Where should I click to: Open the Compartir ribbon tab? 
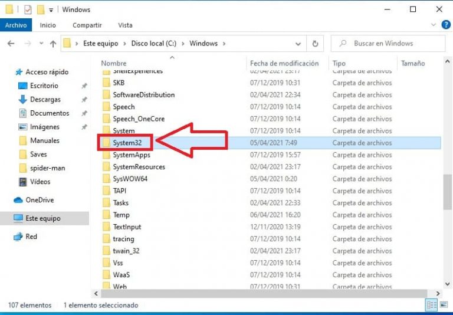(87, 25)
